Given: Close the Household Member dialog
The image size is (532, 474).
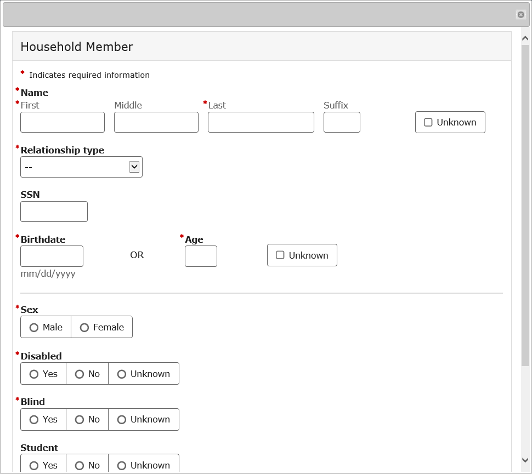Looking at the screenshot, I should (520, 15).
